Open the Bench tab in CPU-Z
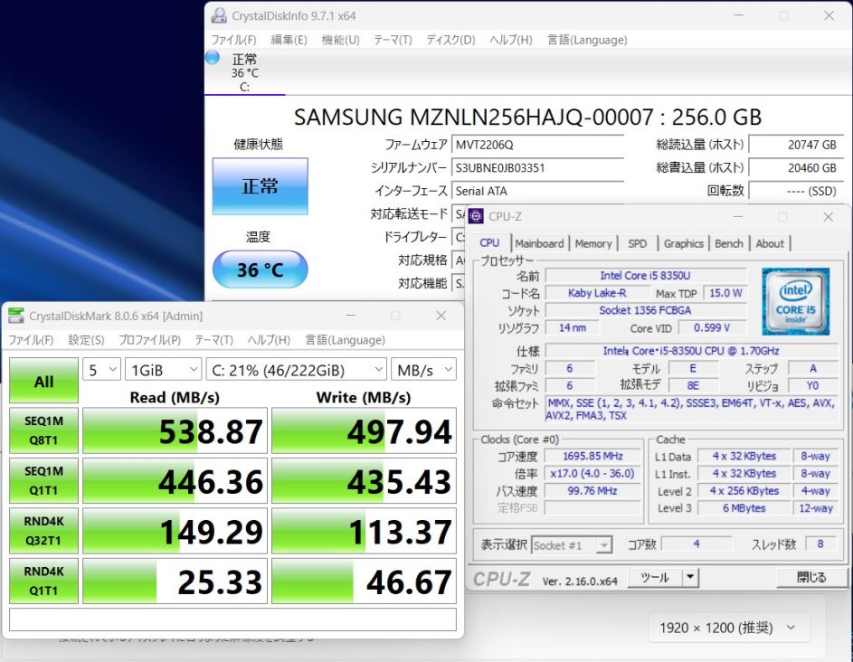 728,243
